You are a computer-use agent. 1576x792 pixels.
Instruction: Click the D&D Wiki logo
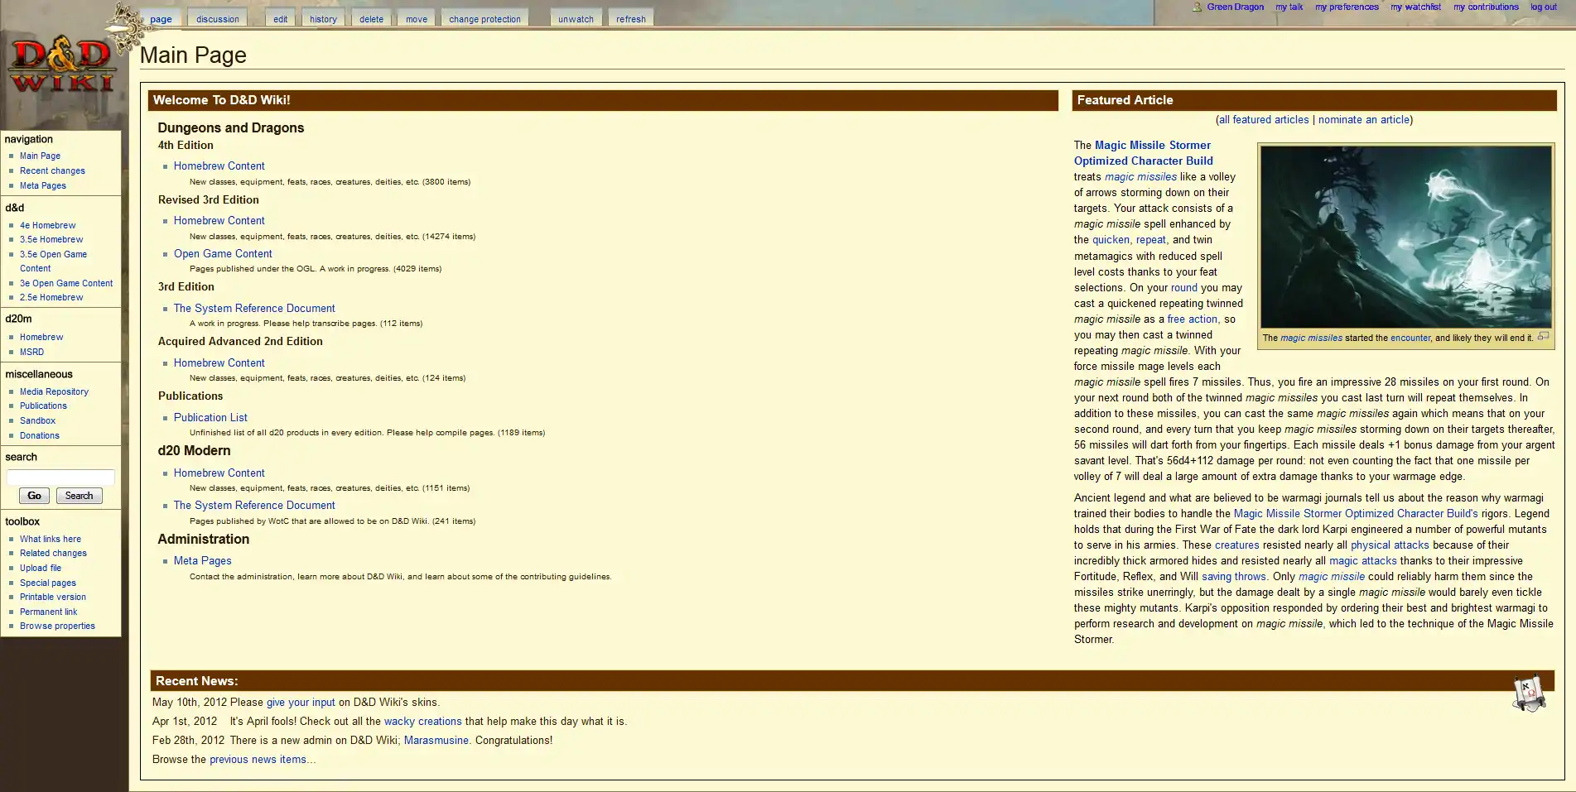click(62, 66)
